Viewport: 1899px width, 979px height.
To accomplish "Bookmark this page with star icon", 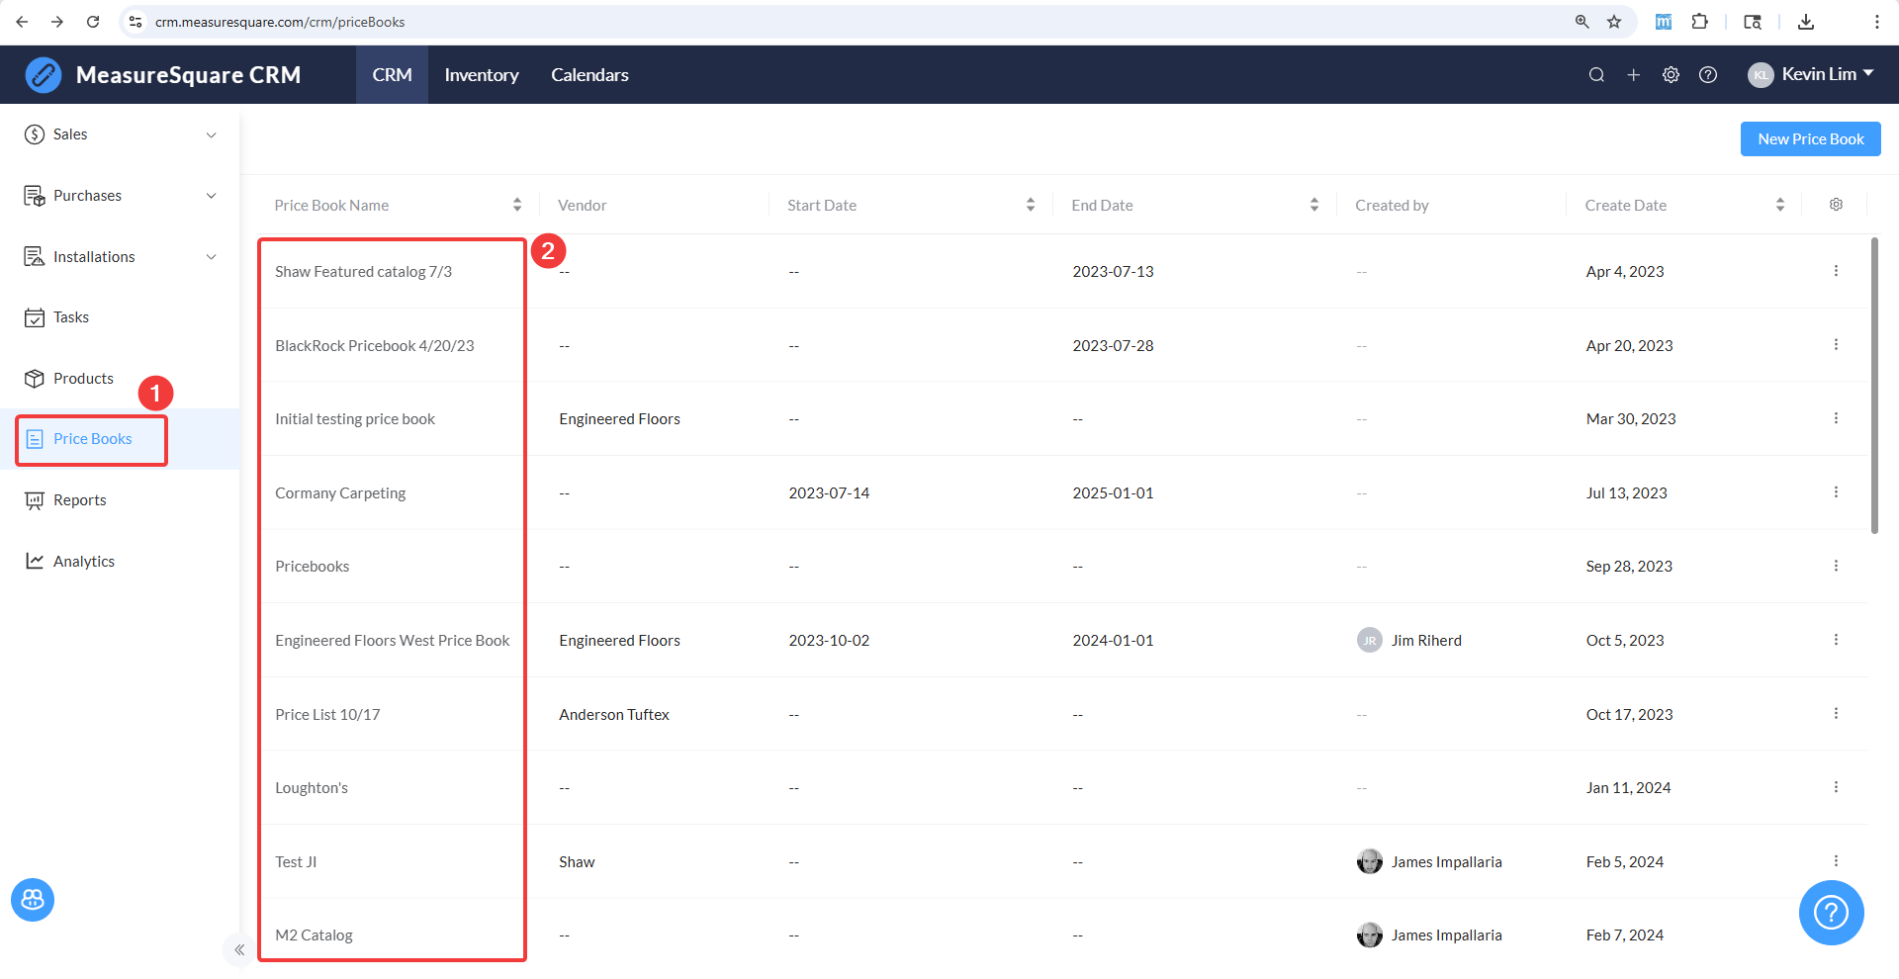I will tap(1614, 22).
